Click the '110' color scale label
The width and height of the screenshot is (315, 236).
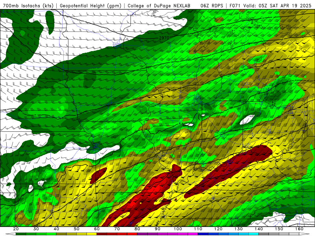coord(198,229)
